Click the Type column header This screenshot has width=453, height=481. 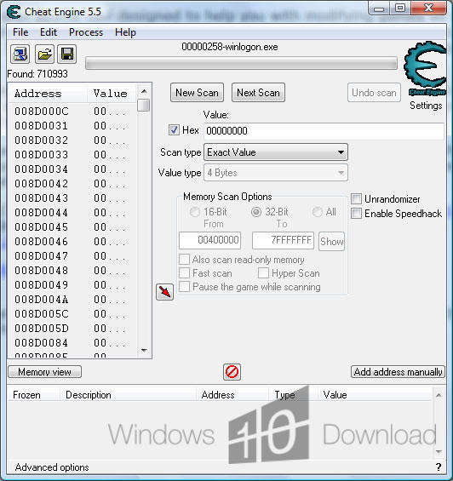coord(293,394)
